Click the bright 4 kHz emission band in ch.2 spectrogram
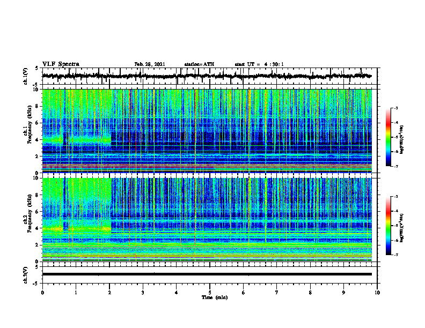This screenshot has width=425, height=328. 77,229
